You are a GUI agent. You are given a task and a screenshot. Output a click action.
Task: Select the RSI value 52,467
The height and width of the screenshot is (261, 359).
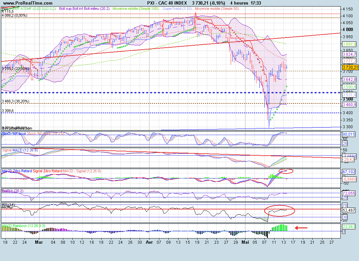tap(349, 210)
